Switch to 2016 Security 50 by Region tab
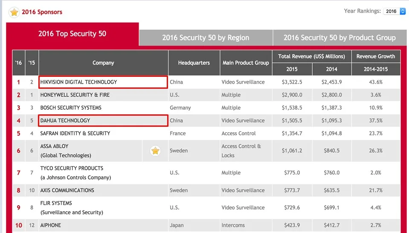Screen dimensions: 409x233 pyautogui.click(x=206, y=38)
